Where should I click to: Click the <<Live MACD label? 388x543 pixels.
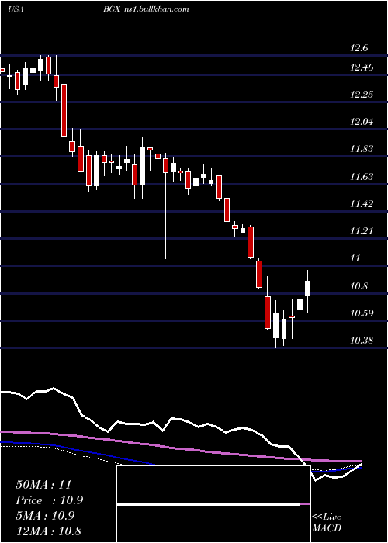327,523
